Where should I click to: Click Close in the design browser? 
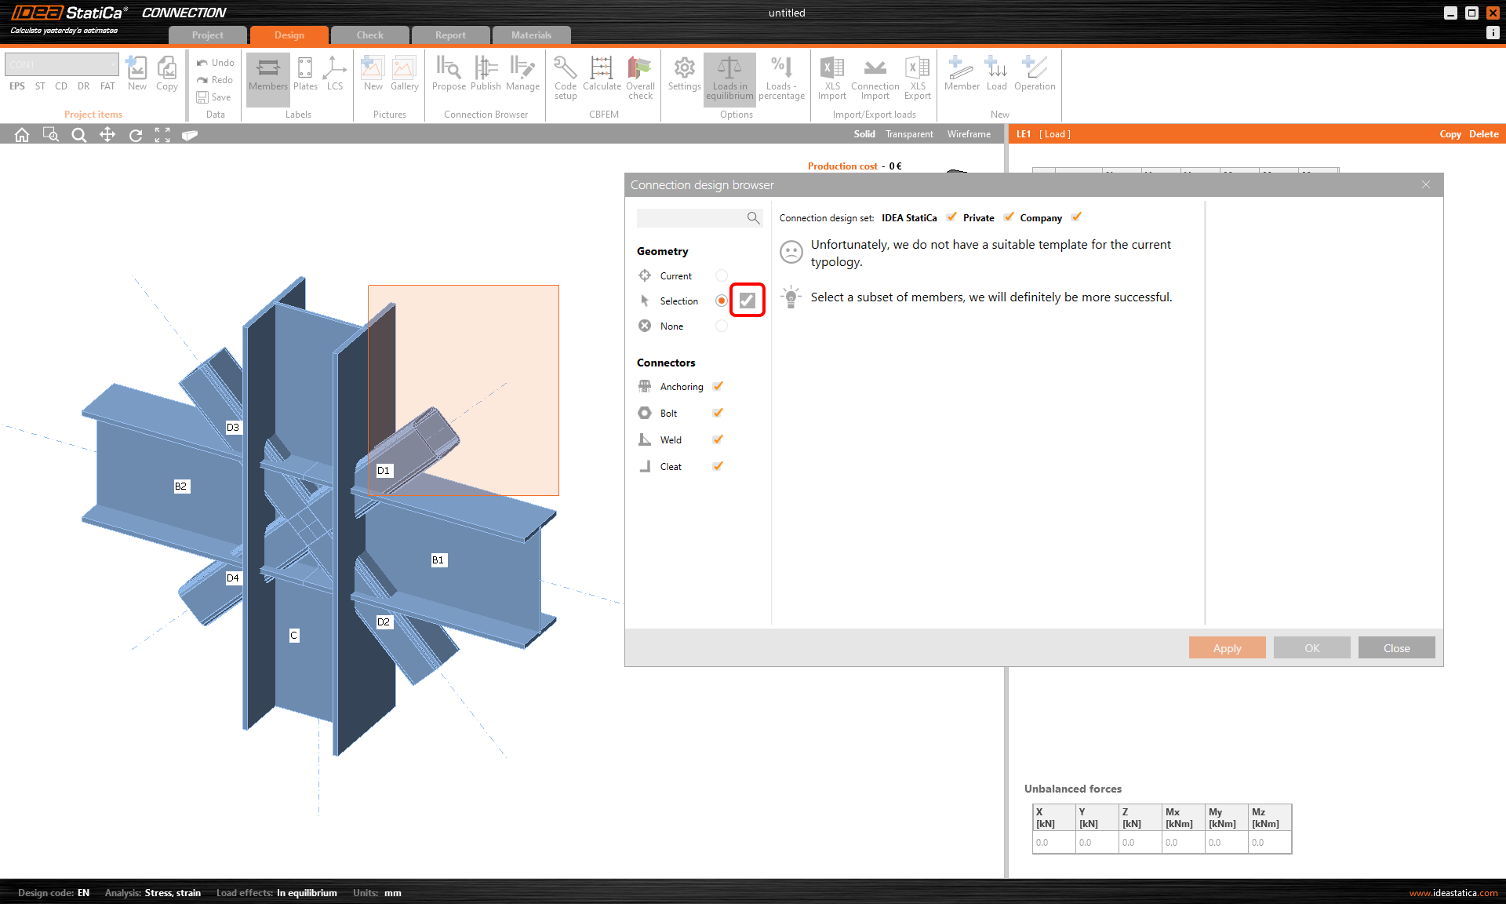(x=1396, y=648)
